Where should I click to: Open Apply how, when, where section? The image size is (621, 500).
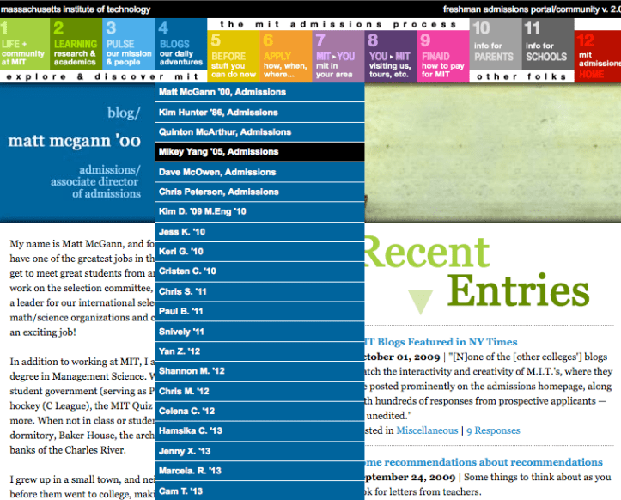pos(285,57)
